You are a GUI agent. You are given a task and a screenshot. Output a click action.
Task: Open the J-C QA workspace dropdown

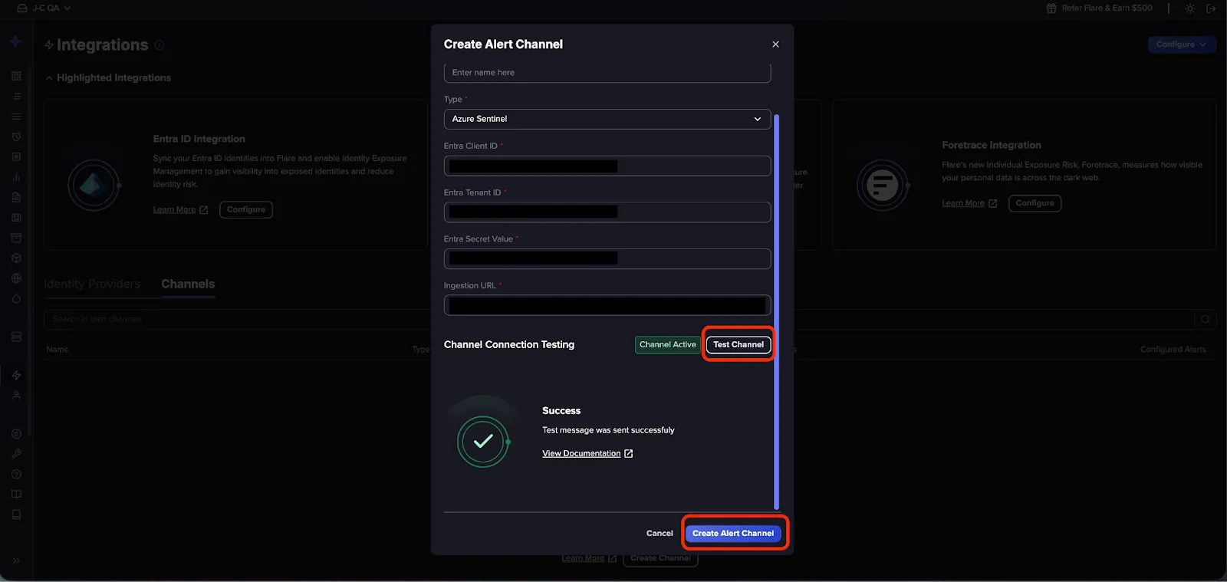pyautogui.click(x=44, y=8)
